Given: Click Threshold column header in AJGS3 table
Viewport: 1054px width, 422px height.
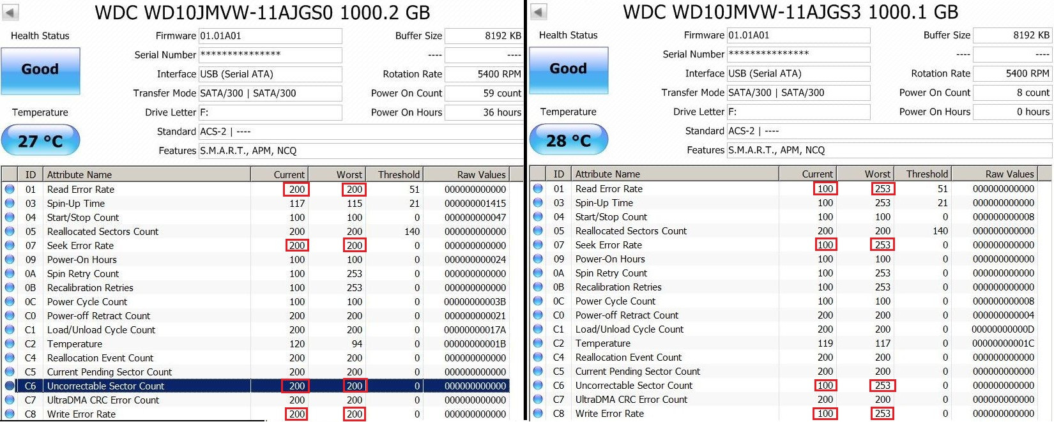Looking at the screenshot, I should (923, 174).
